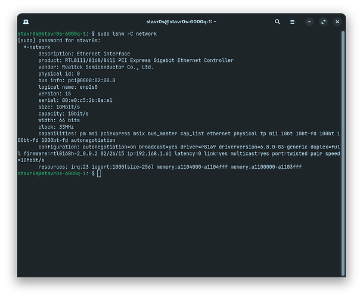This screenshot has width=363, height=298.
Task: Click the window title stavr0s@stavr0s-6000q-1
Action: [181, 21]
